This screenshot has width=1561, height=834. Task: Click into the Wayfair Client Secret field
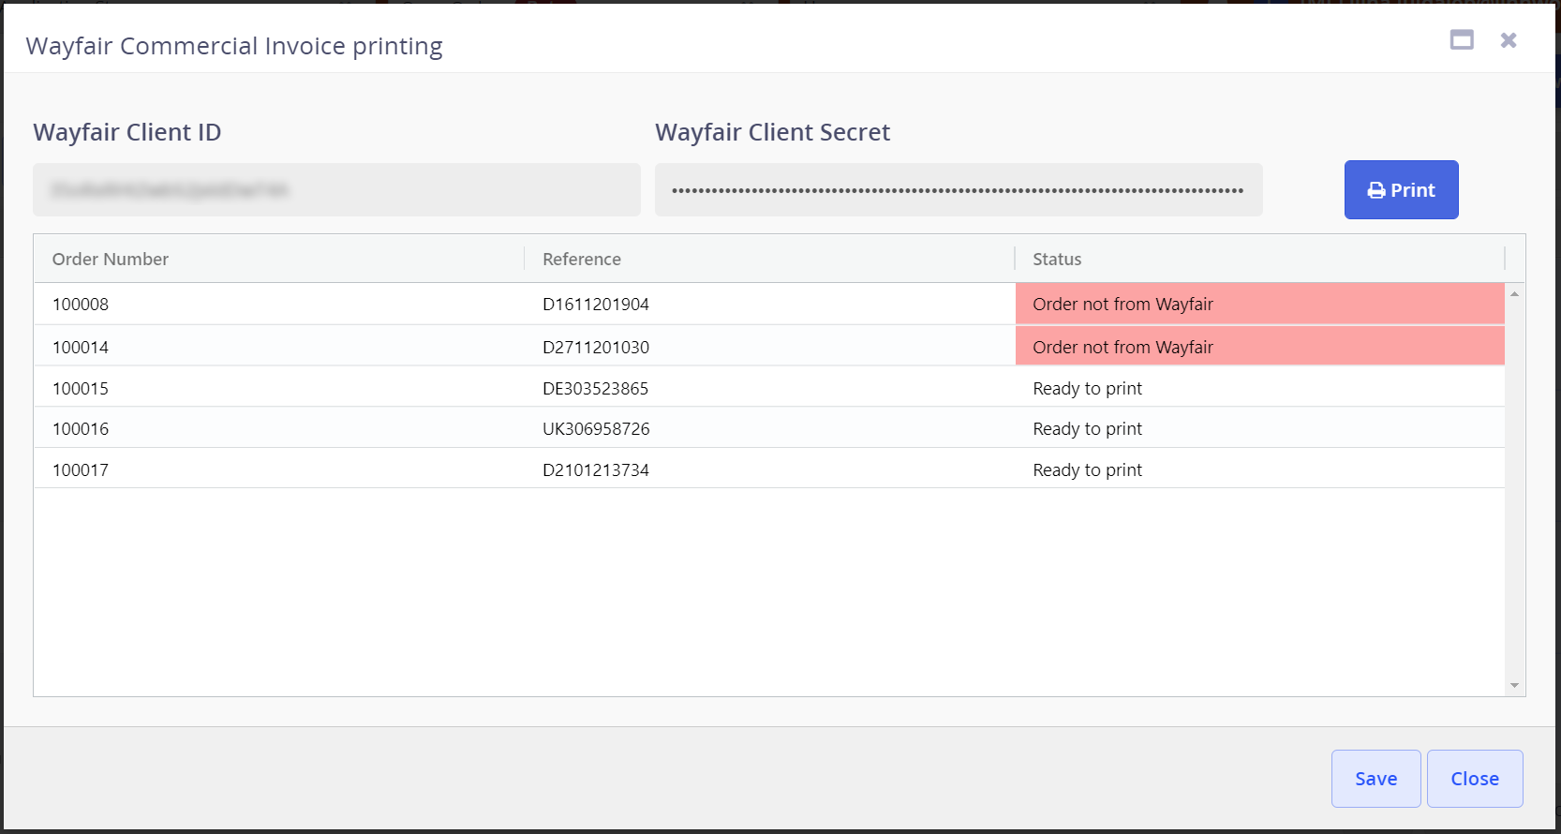click(958, 190)
